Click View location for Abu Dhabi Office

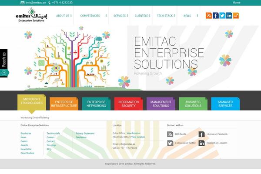[138, 137]
